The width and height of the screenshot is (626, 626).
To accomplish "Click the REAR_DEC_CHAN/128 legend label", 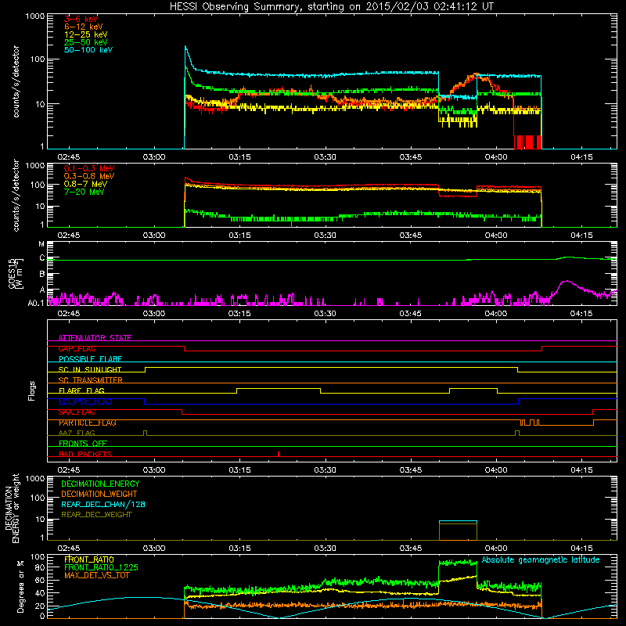I will click(103, 504).
